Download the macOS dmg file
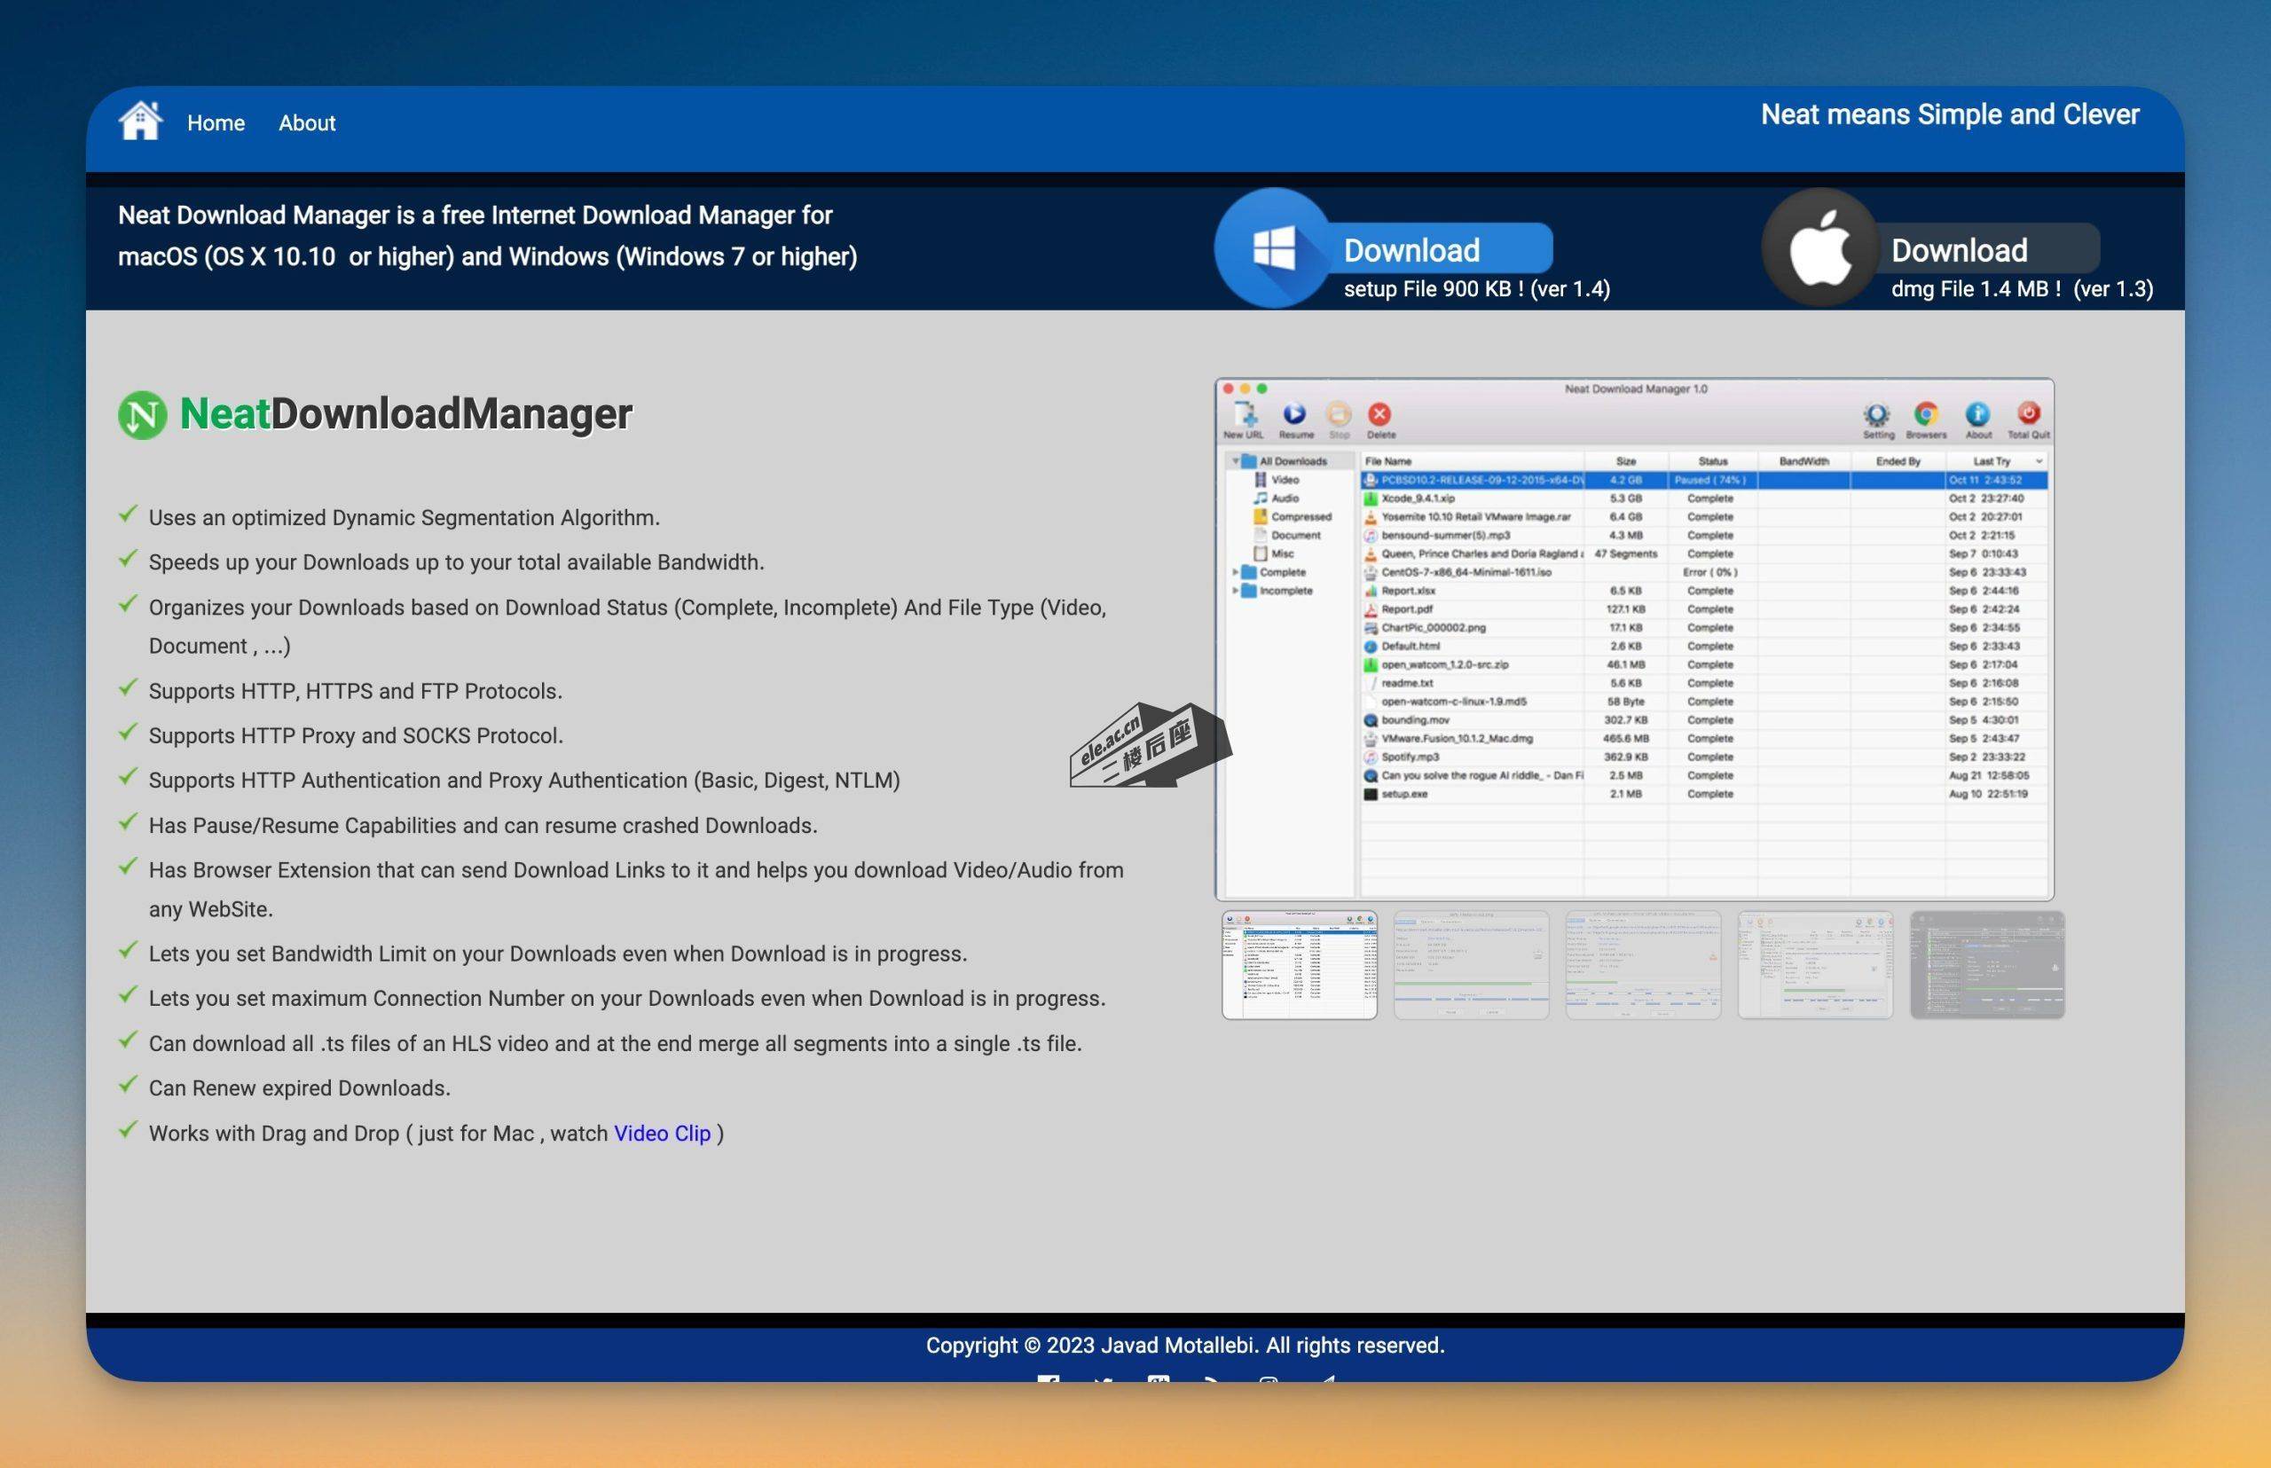This screenshot has height=1468, width=2271. coord(1987,250)
